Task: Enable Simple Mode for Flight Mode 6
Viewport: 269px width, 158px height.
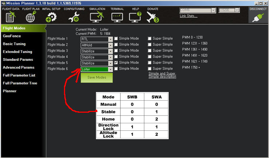Action: point(116,68)
